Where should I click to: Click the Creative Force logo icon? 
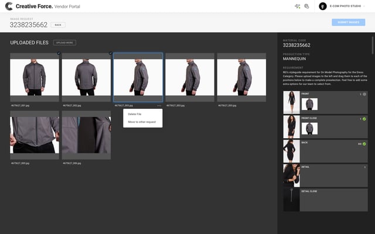pos(9,6)
